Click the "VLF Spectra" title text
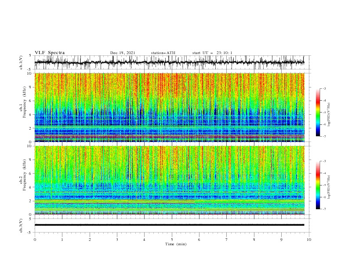This screenshot has height=269, width=348. [50, 53]
